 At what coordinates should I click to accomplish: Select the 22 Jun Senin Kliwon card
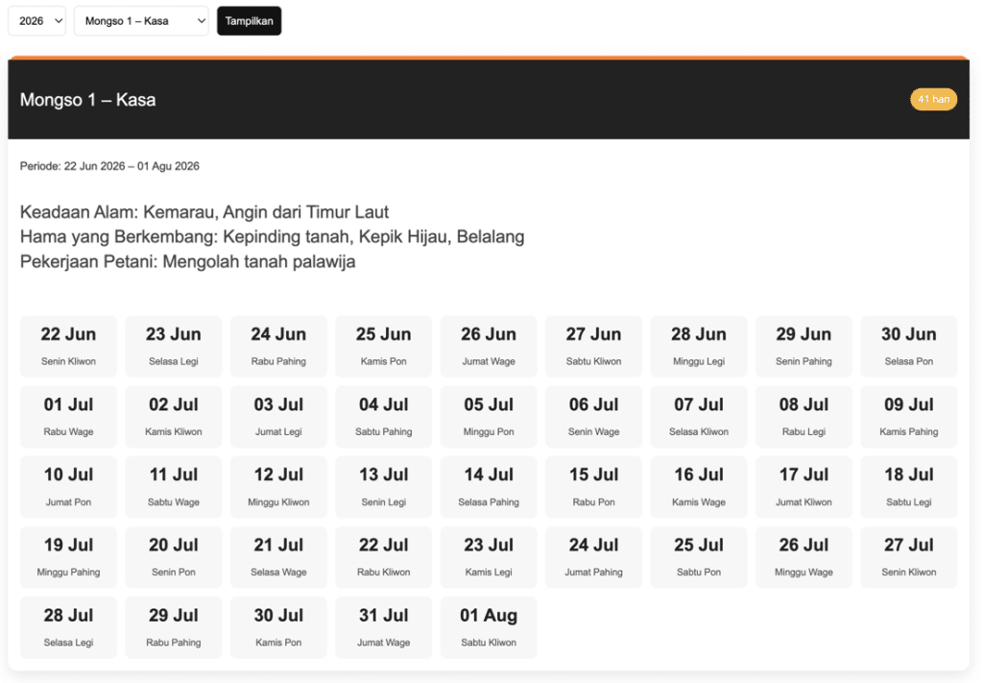click(x=68, y=346)
